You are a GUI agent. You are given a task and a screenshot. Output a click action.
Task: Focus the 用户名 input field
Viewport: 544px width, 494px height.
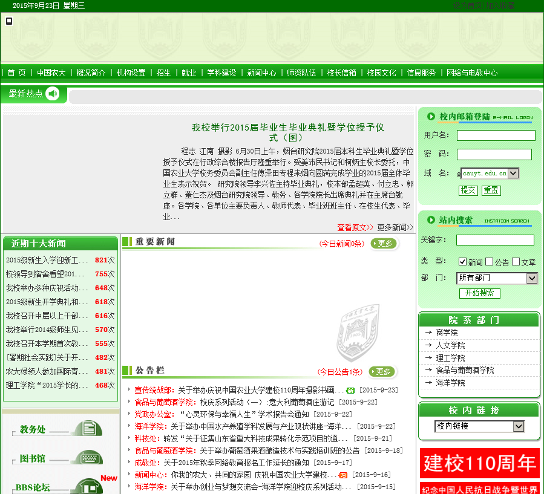pyautogui.click(x=496, y=135)
